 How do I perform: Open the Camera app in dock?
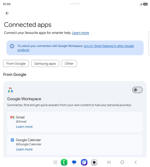[x=94, y=162]
